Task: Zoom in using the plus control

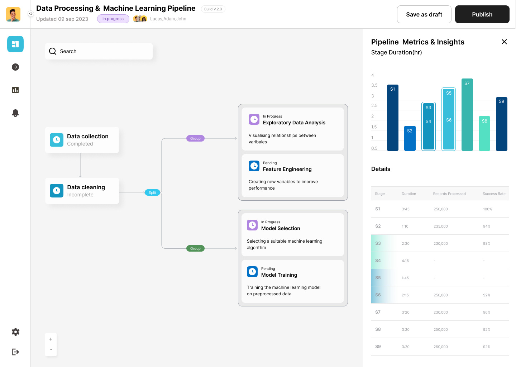Action: click(x=51, y=339)
